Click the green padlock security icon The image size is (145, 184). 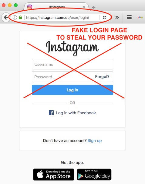pyautogui.click(x=20, y=17)
